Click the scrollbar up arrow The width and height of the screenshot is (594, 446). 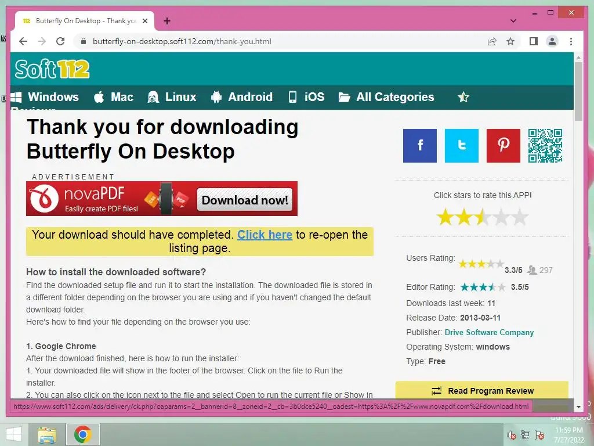pyautogui.click(x=578, y=57)
